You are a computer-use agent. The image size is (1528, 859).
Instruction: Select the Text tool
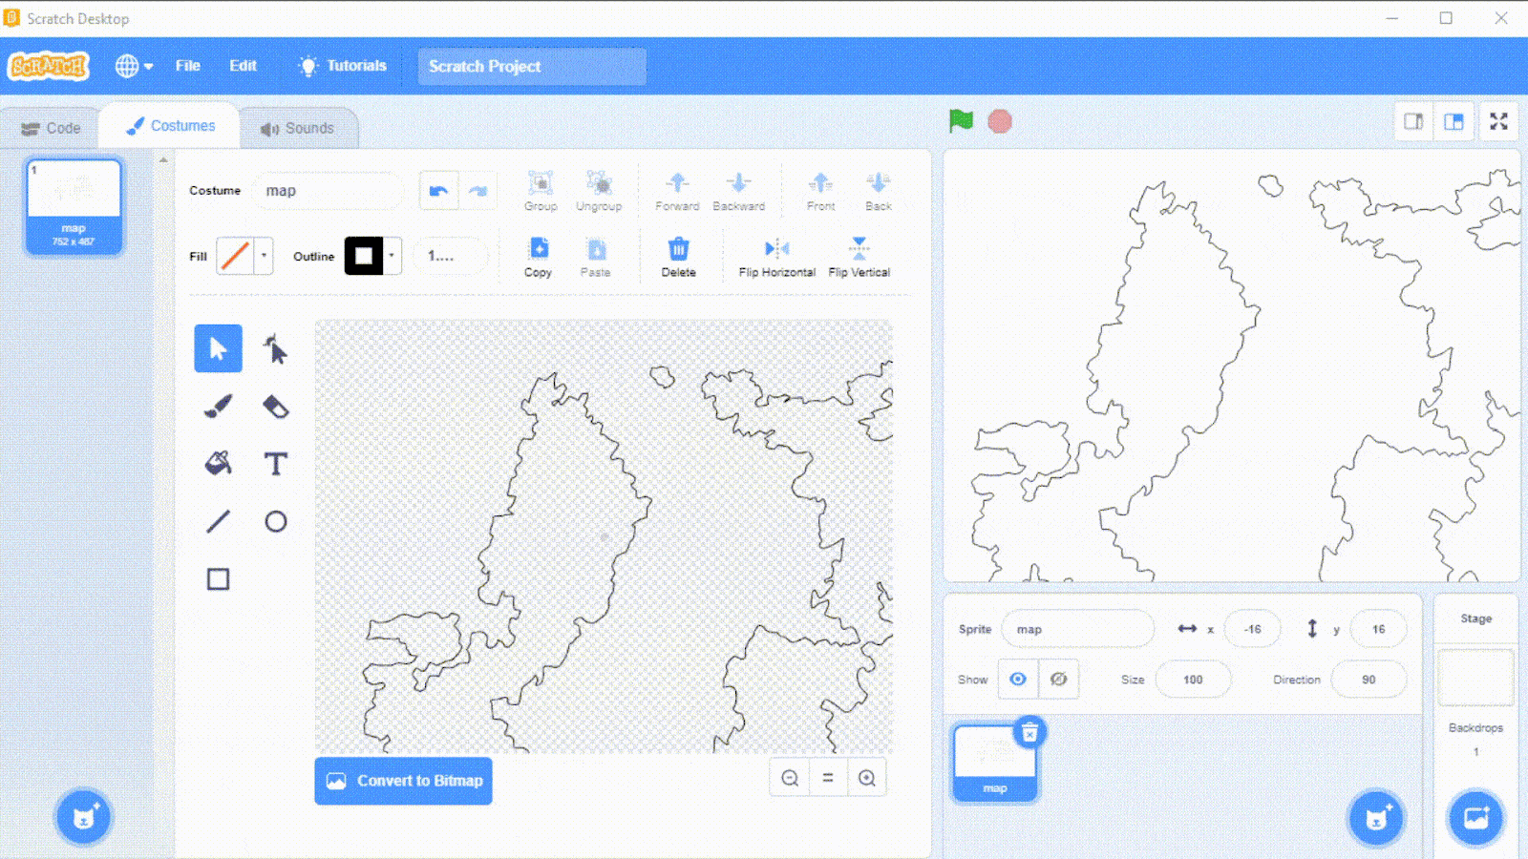276,464
